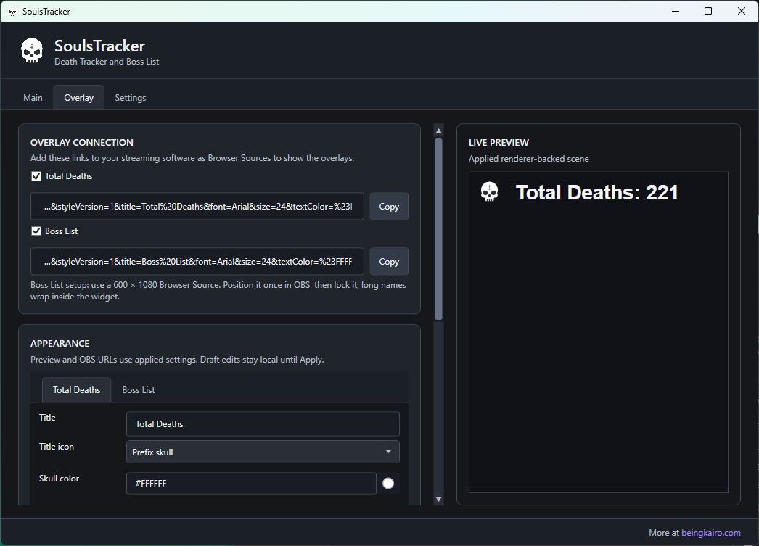Click the scrollbar down arrow

pyautogui.click(x=438, y=500)
